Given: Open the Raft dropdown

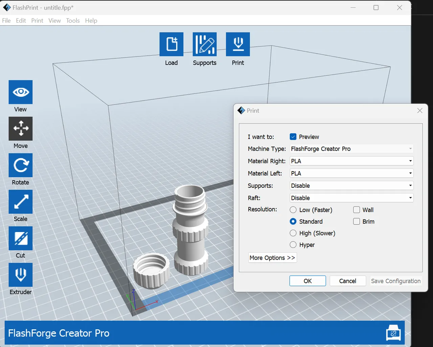Looking at the screenshot, I should coord(352,198).
